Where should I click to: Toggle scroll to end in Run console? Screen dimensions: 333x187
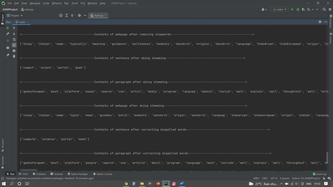click(x=14, y=45)
